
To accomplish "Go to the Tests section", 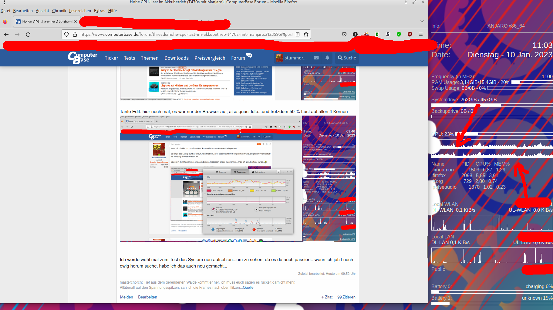I will [129, 58].
